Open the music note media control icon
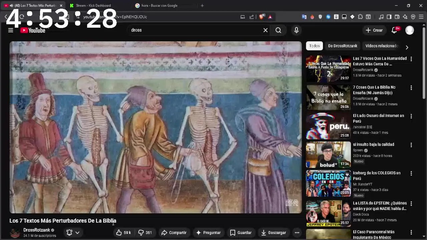Image resolution: width=427 pixels, height=240 pixels. (381, 17)
